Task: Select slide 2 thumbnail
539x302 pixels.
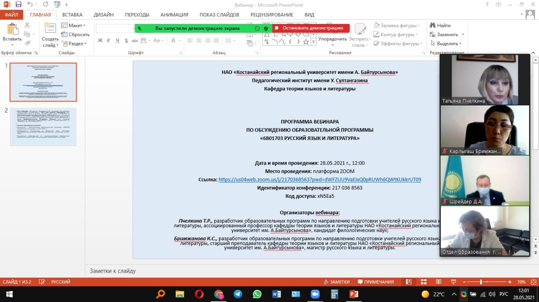Action: pyautogui.click(x=43, y=127)
